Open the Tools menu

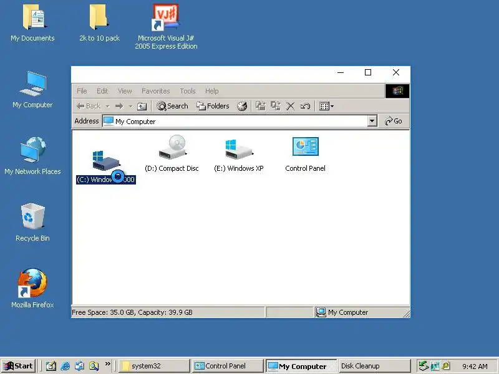(188, 91)
